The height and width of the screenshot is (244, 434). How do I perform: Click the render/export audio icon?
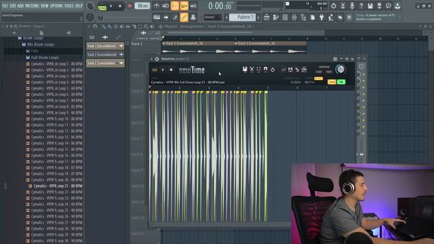tap(379, 6)
